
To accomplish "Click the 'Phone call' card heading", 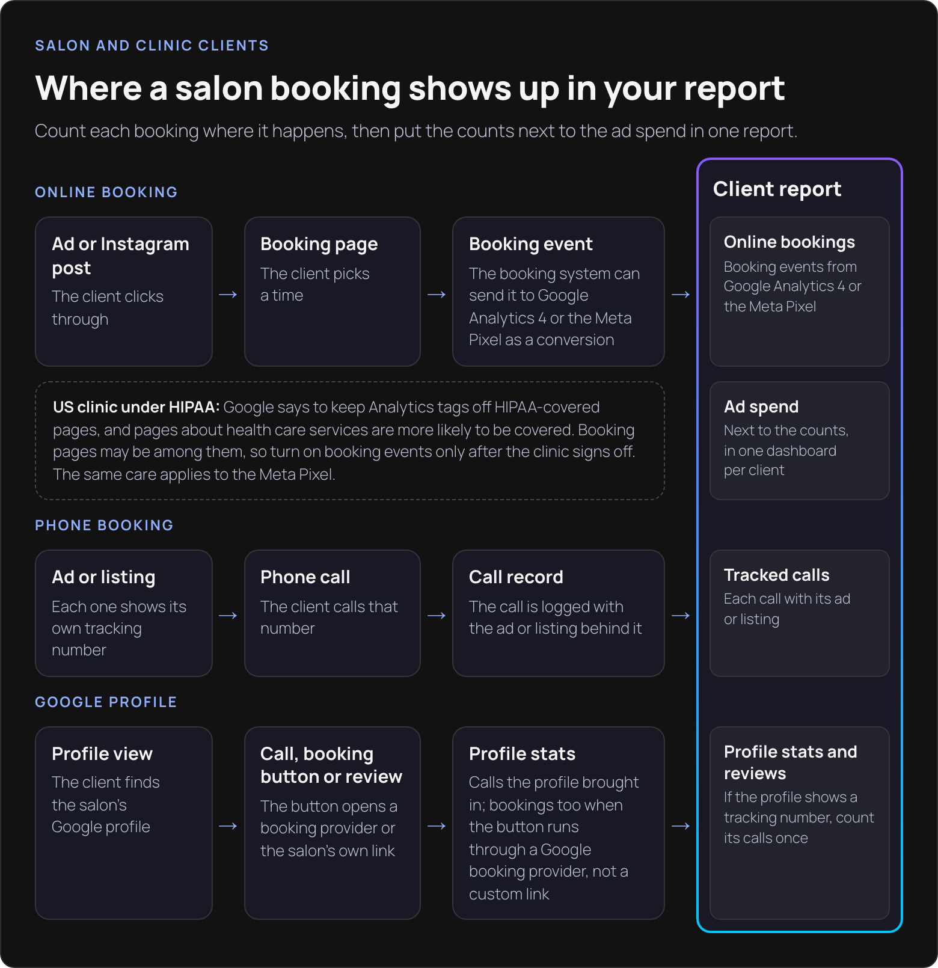I will (x=305, y=577).
